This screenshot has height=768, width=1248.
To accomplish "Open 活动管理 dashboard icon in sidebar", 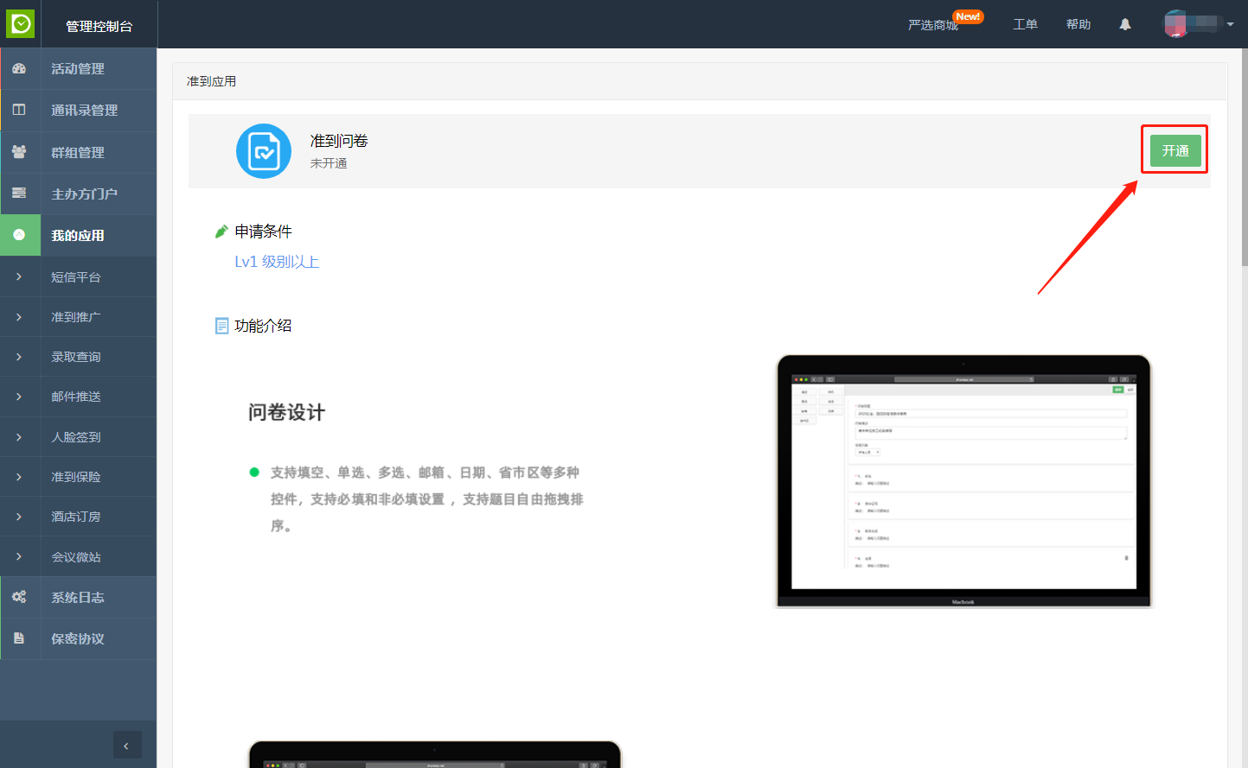I will (x=19, y=68).
